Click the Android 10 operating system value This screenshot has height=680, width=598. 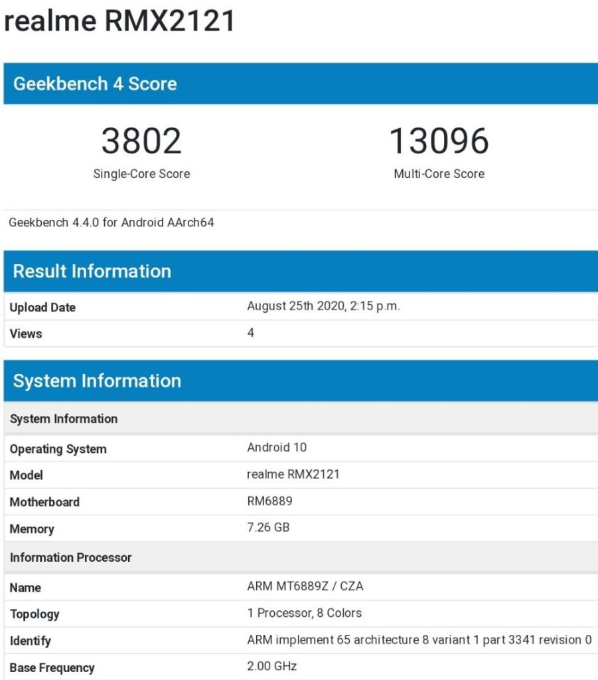pos(277,448)
